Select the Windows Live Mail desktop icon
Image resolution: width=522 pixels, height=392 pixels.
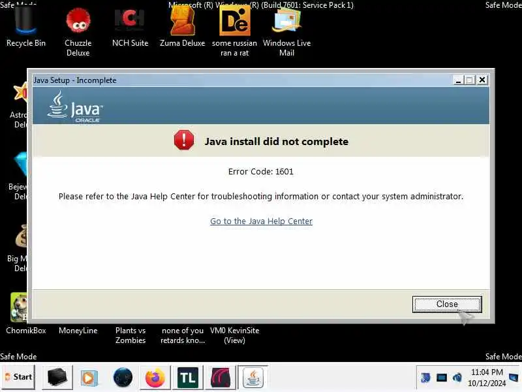286,31
